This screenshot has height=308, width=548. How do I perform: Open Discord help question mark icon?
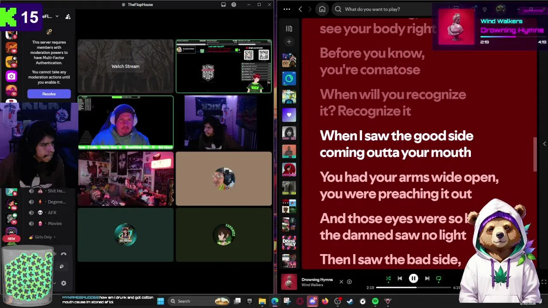(234, 5)
